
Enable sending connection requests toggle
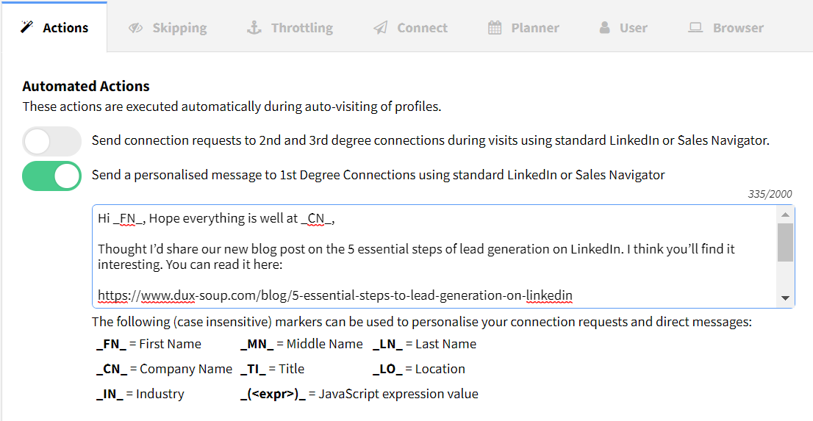click(x=52, y=141)
